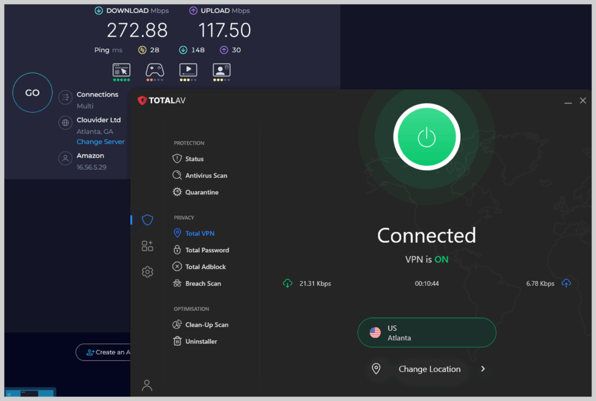The height and width of the screenshot is (401, 596).
Task: Open the Uninstaller tool
Action: pos(194,341)
